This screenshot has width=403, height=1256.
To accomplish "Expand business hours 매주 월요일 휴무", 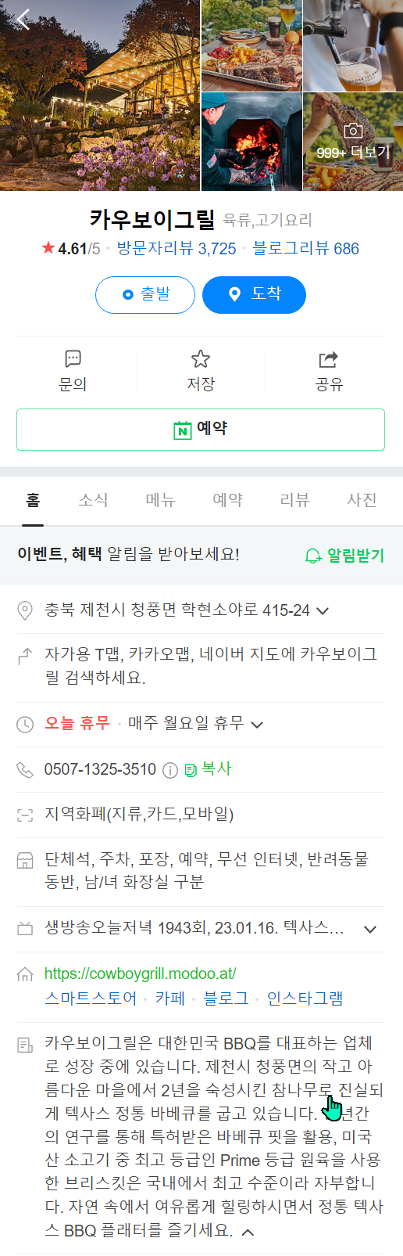I will [257, 724].
